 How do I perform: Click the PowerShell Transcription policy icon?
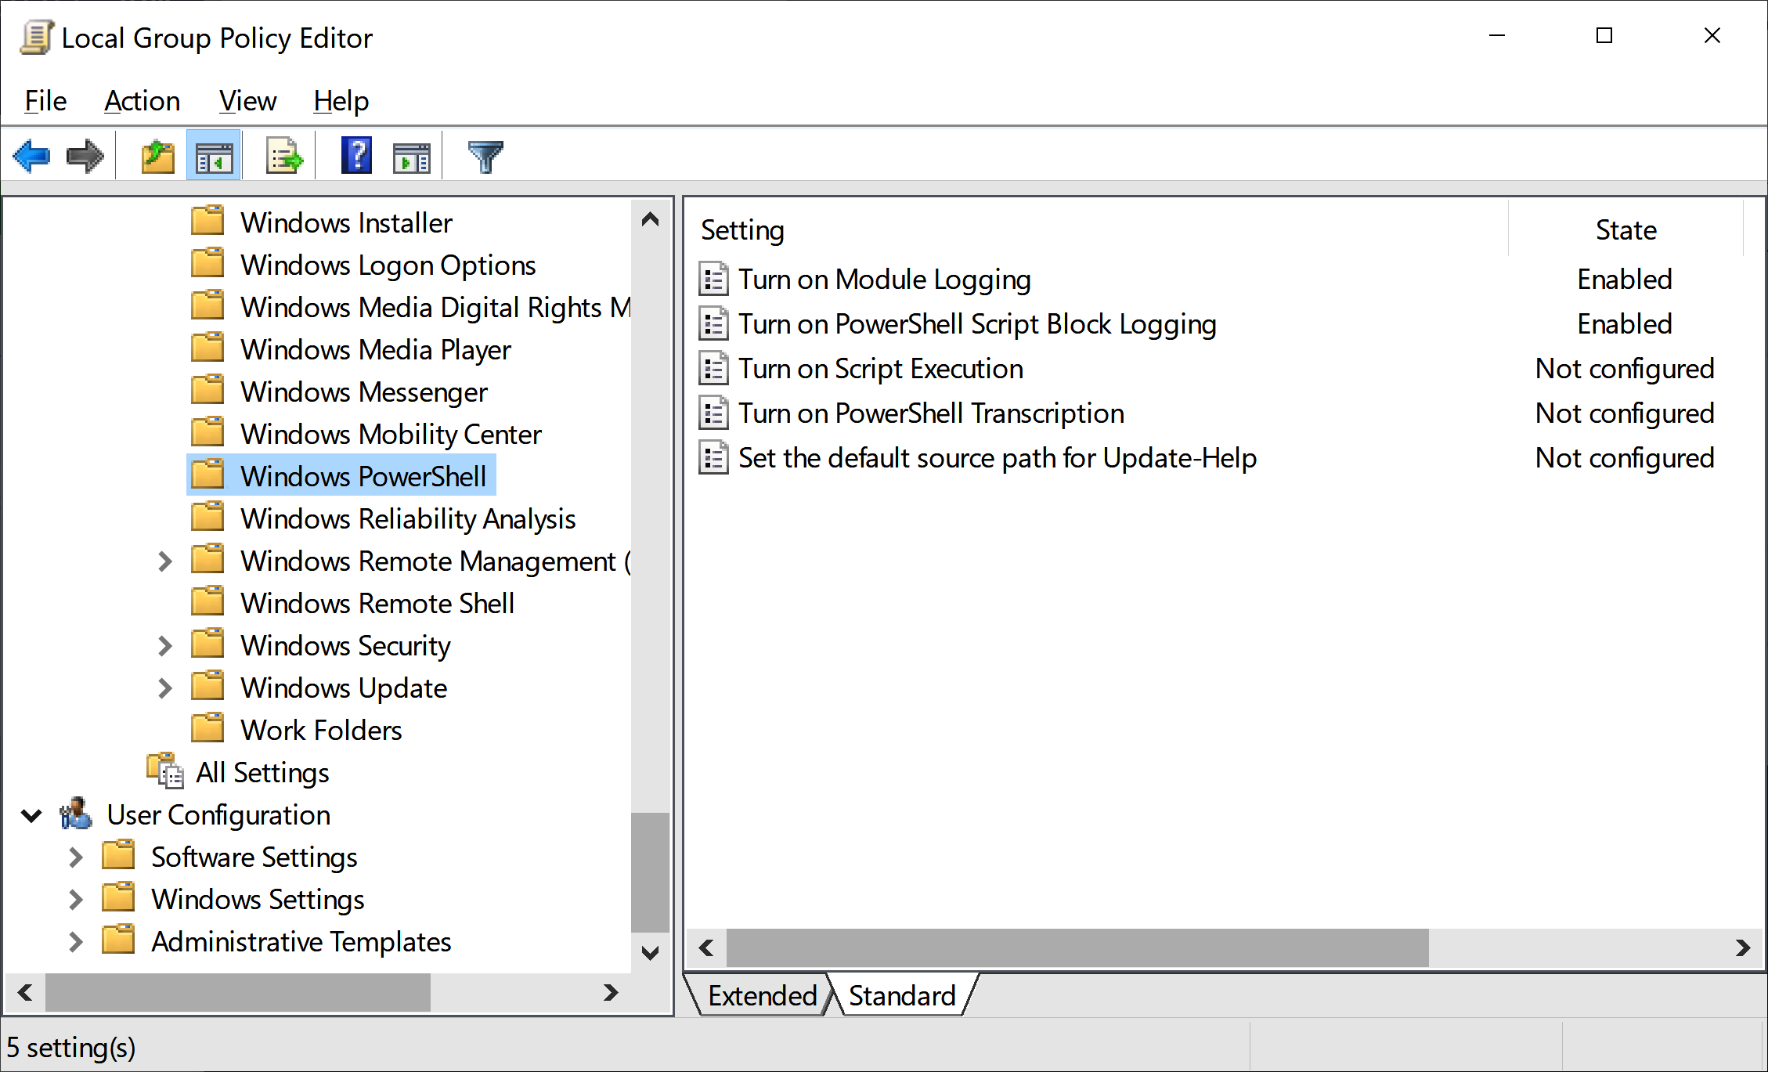point(713,413)
